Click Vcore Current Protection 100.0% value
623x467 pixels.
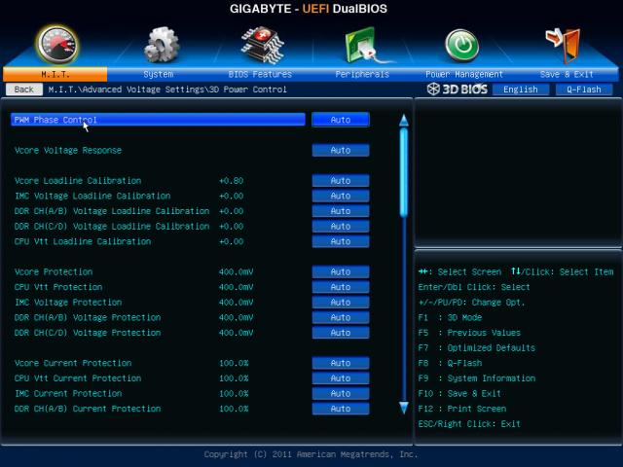point(234,363)
